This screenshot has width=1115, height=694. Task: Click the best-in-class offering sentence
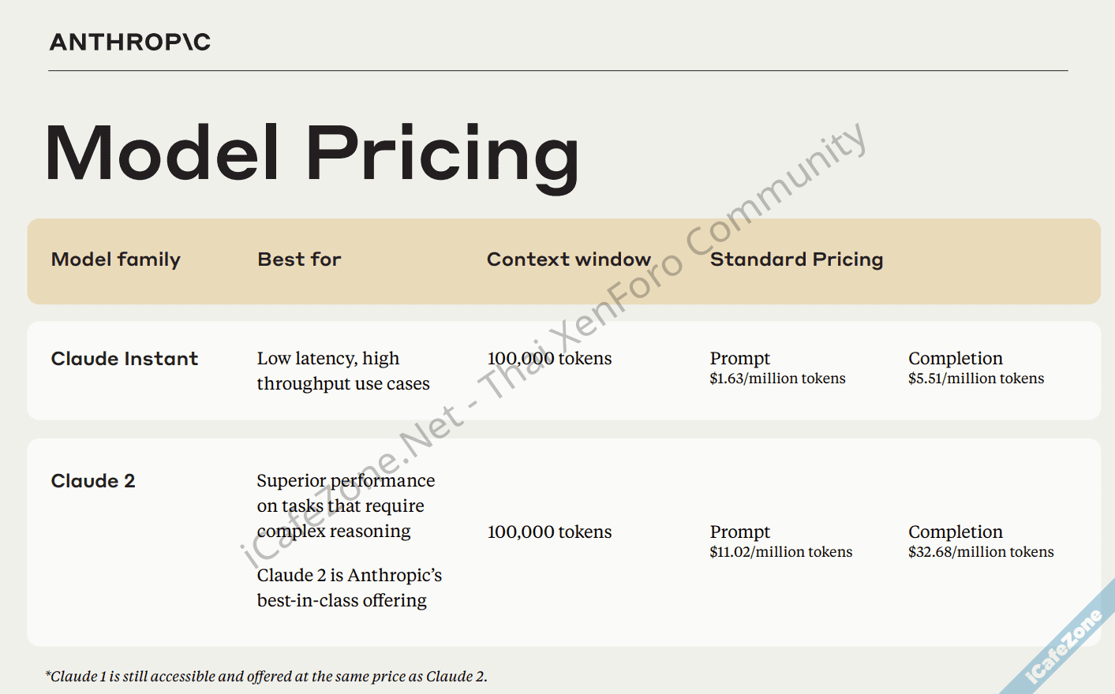[349, 588]
